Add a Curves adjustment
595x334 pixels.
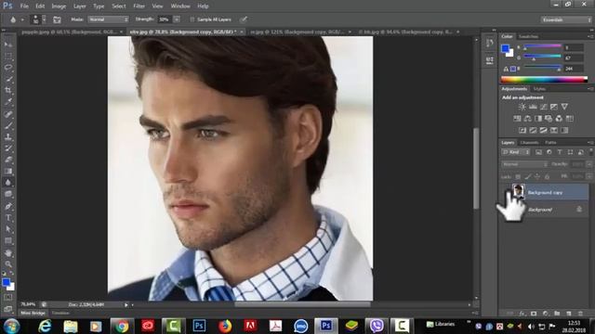pos(543,107)
